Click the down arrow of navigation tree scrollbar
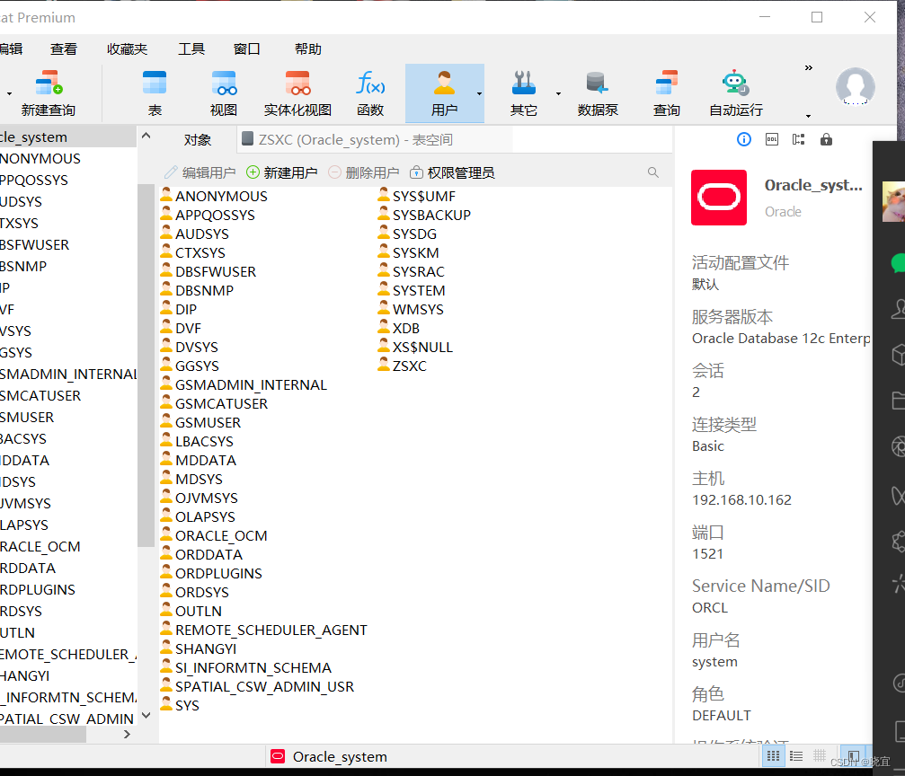Viewport: 905px width, 776px height. click(x=146, y=716)
